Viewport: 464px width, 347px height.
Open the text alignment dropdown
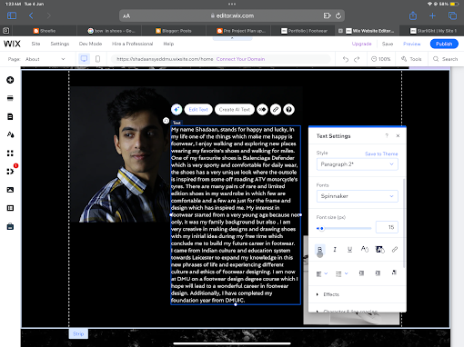[322, 273]
